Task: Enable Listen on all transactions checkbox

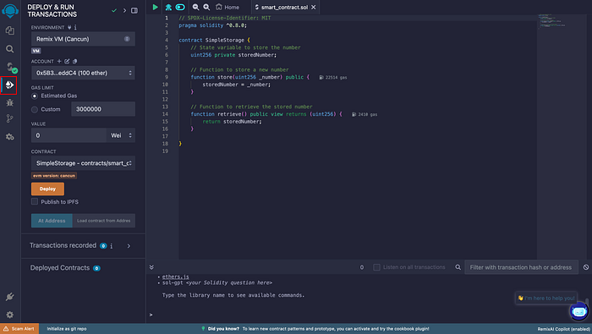Action: coord(376,267)
